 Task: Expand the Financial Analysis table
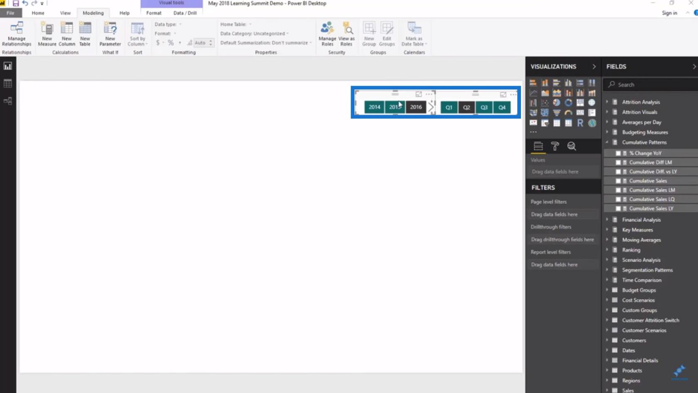(607, 220)
